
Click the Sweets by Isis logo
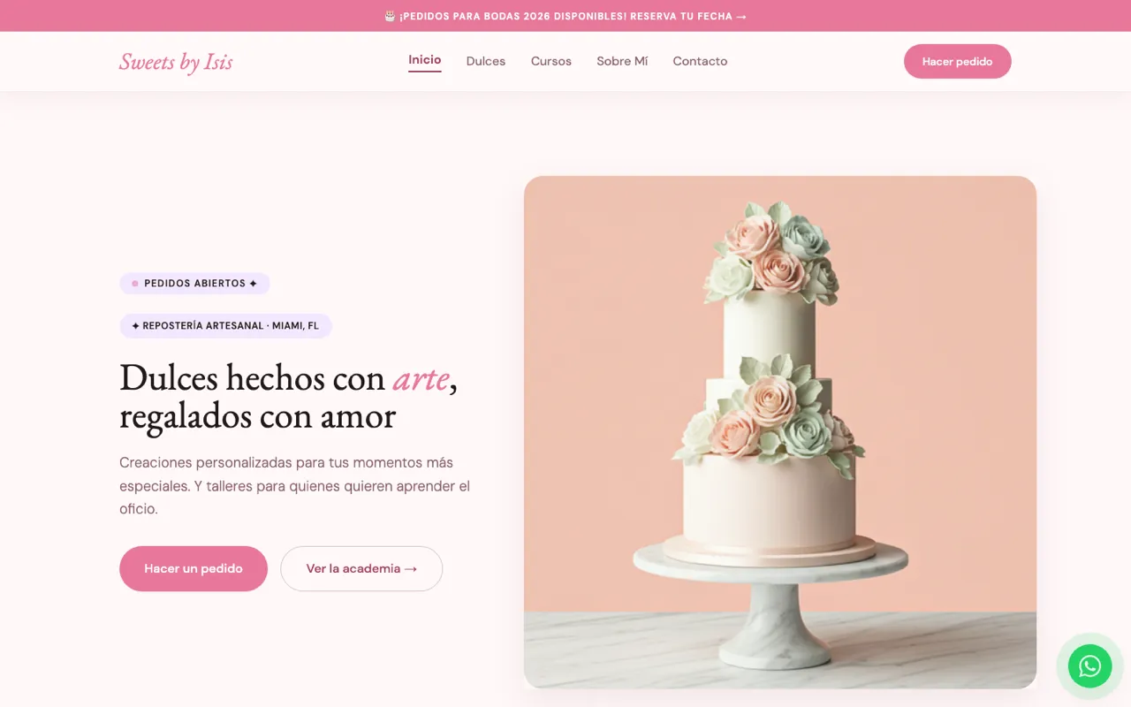click(x=176, y=61)
